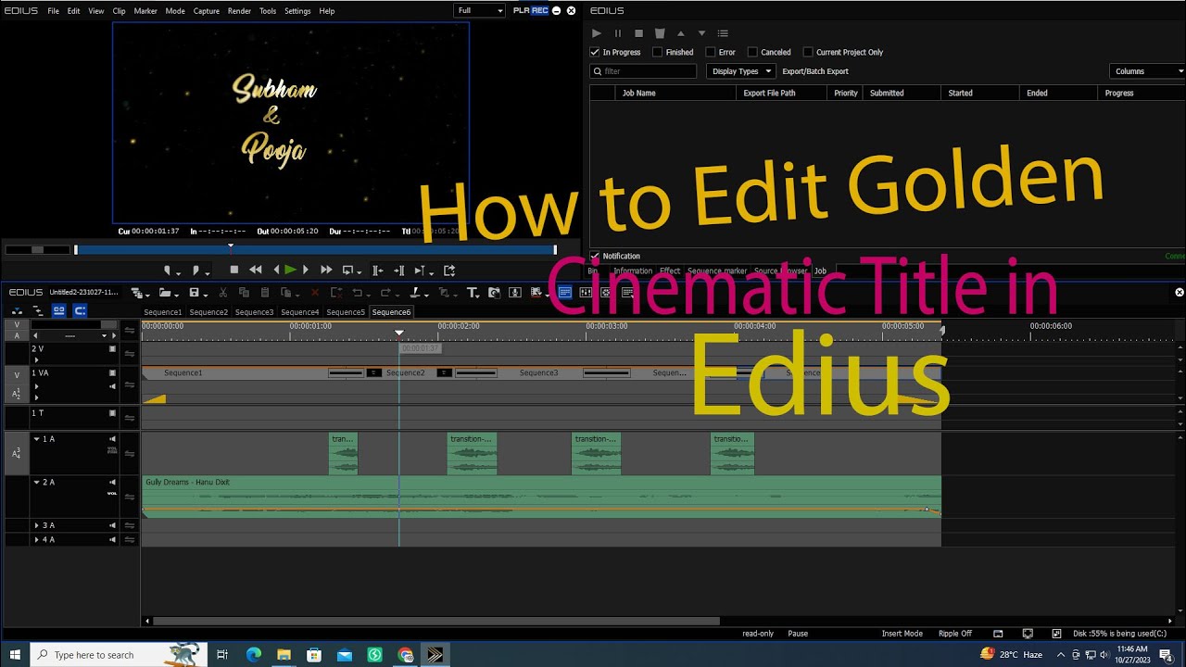Image resolution: width=1186 pixels, height=667 pixels.
Task: Uncheck the Notification checkbox
Action: 595,256
